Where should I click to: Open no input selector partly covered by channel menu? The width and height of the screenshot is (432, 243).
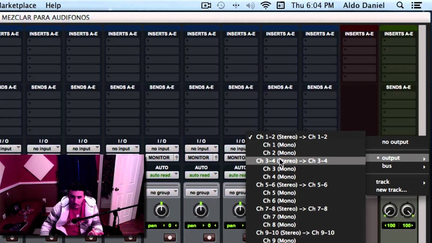(x=235, y=149)
